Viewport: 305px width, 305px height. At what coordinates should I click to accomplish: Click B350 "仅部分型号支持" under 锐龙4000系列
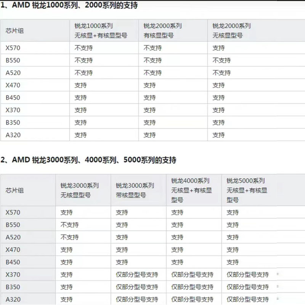(x=192, y=287)
